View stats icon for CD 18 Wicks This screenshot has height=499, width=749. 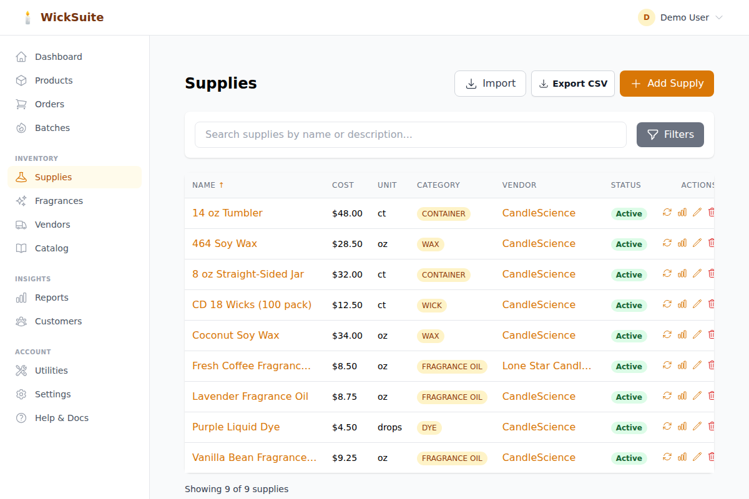(x=682, y=304)
